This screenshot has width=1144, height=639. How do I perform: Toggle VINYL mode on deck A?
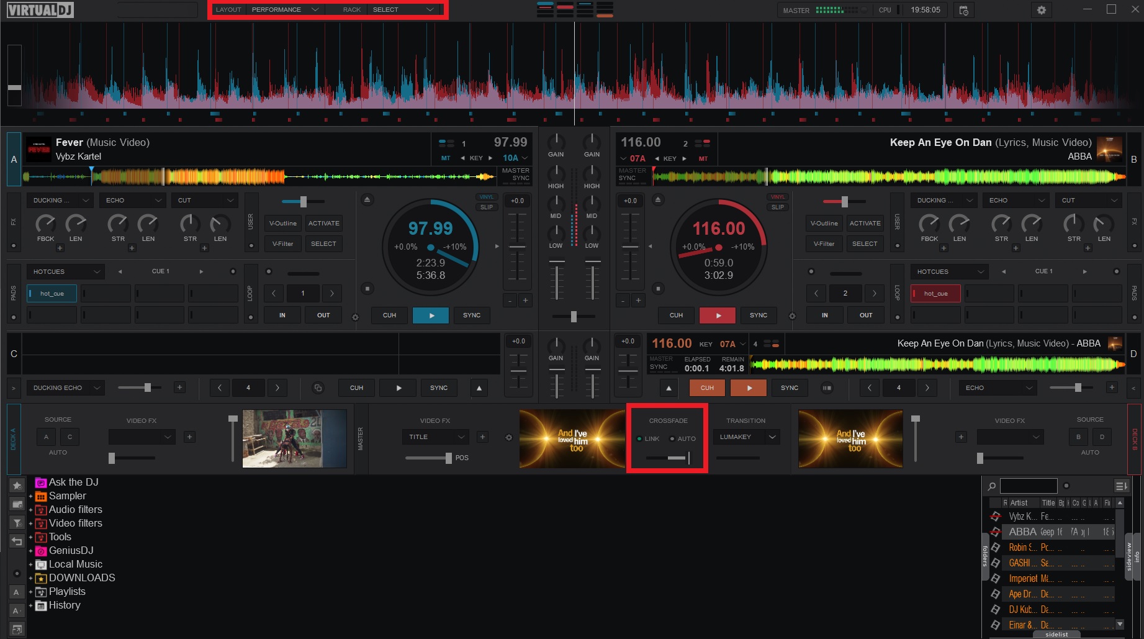(x=487, y=197)
